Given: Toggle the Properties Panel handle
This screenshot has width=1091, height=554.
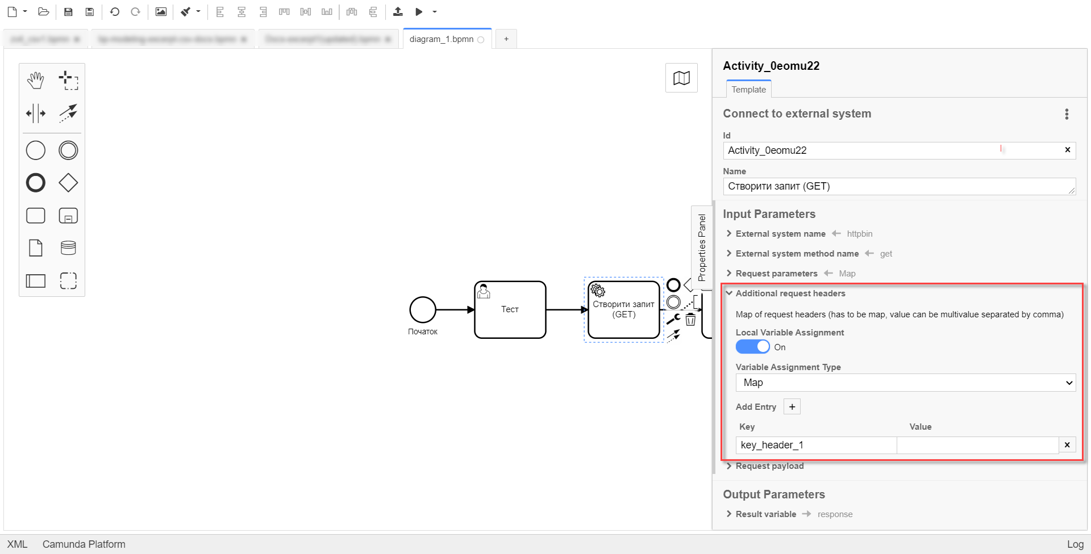Looking at the screenshot, I should coord(702,247).
